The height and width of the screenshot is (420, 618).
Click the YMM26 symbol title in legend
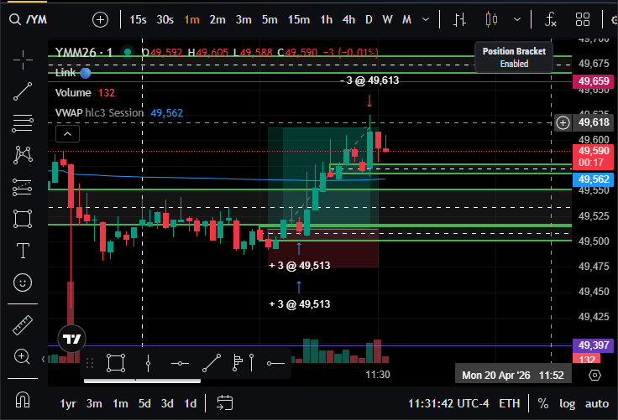click(84, 52)
